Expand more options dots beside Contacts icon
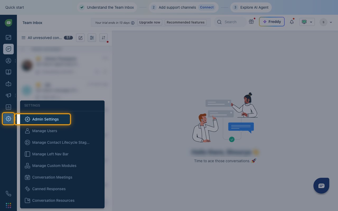This screenshot has width=338, height=211. [x=15, y=61]
